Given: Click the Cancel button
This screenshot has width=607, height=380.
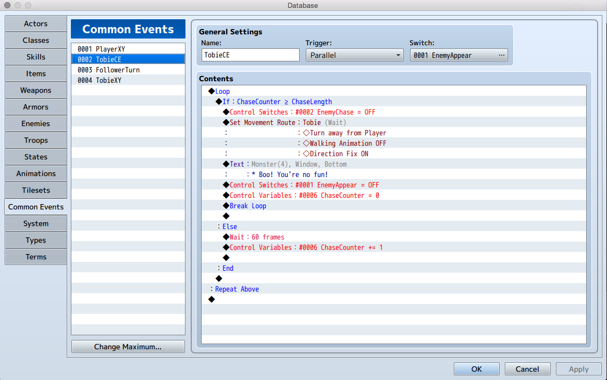Looking at the screenshot, I should pyautogui.click(x=527, y=369).
